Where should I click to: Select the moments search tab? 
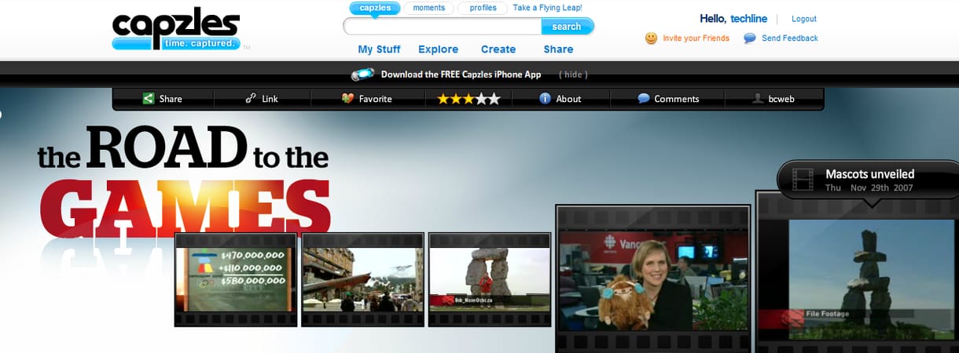[429, 8]
